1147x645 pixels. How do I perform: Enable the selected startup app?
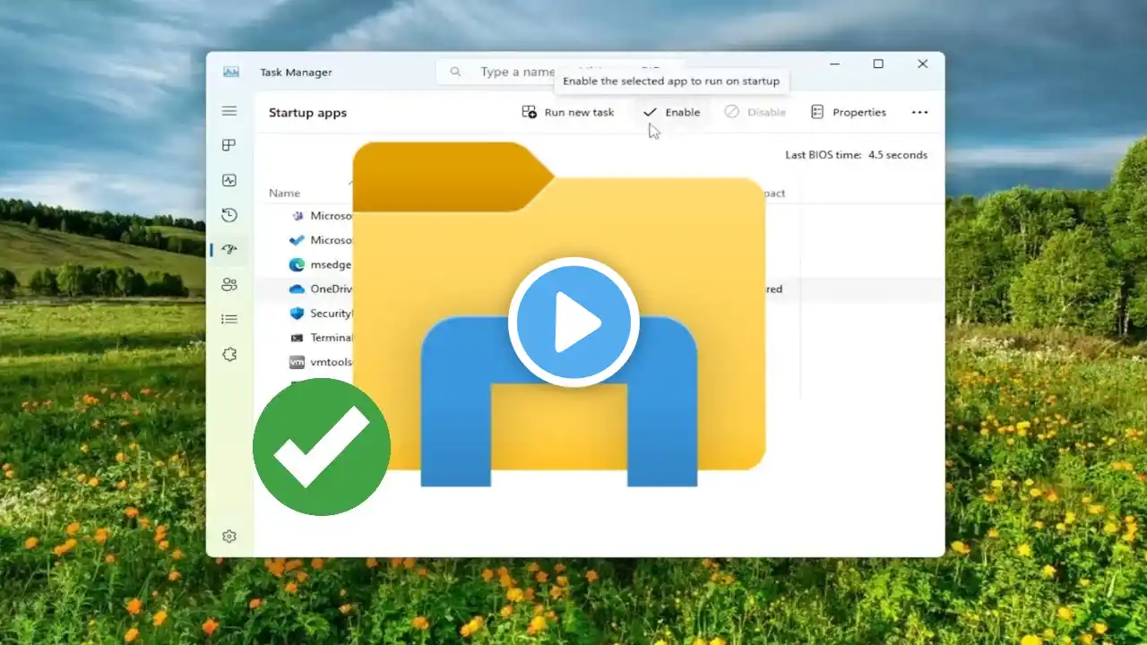672,112
